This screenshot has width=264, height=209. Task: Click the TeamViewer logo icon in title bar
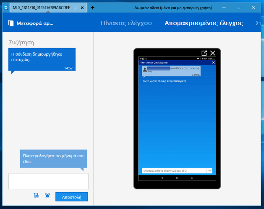coord(6,8)
